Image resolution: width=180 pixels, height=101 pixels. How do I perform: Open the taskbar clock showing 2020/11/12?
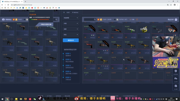point(171,99)
